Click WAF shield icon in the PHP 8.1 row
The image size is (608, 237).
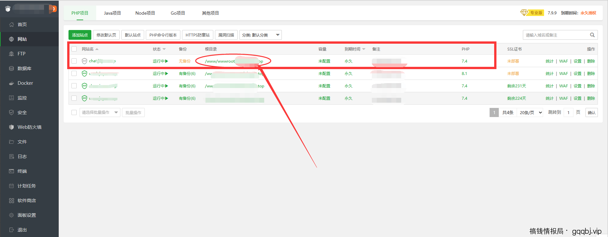coord(84,73)
